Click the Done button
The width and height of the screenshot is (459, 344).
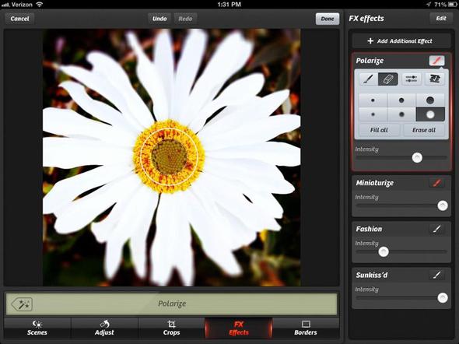coord(328,19)
